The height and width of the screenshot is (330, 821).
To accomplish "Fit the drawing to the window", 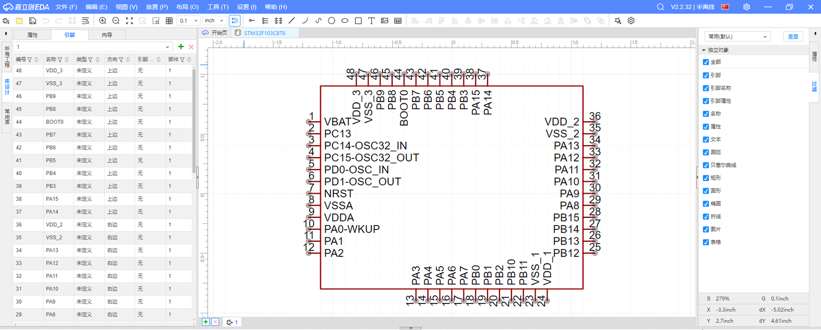I will point(129,21).
